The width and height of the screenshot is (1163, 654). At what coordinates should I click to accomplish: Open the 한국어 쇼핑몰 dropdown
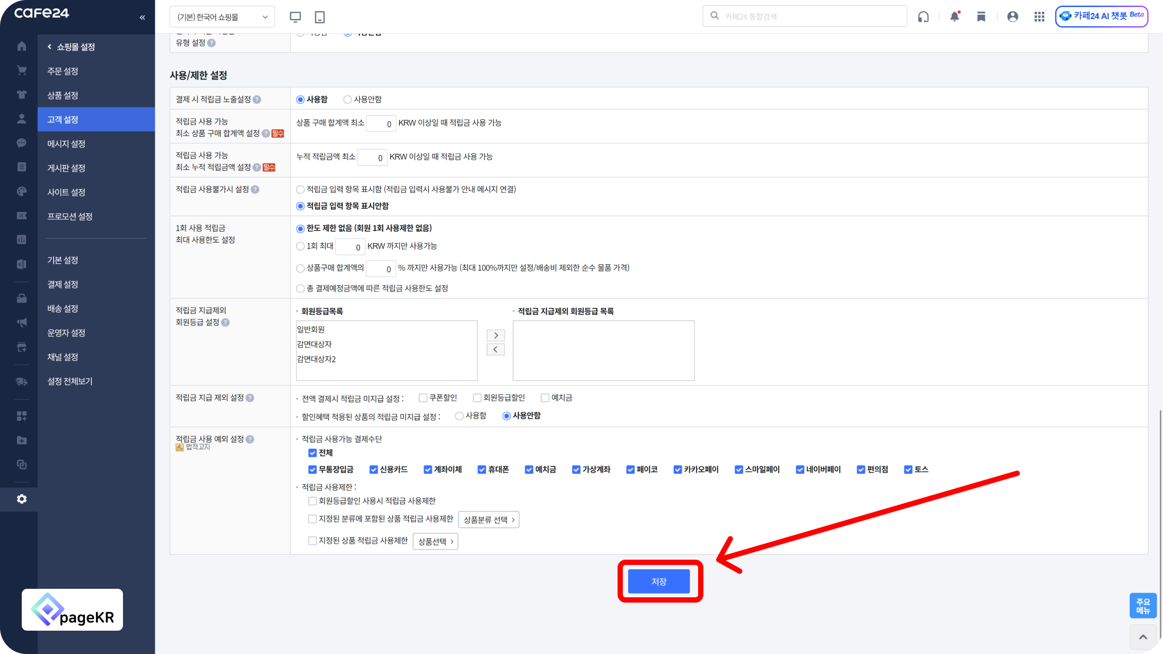(222, 17)
